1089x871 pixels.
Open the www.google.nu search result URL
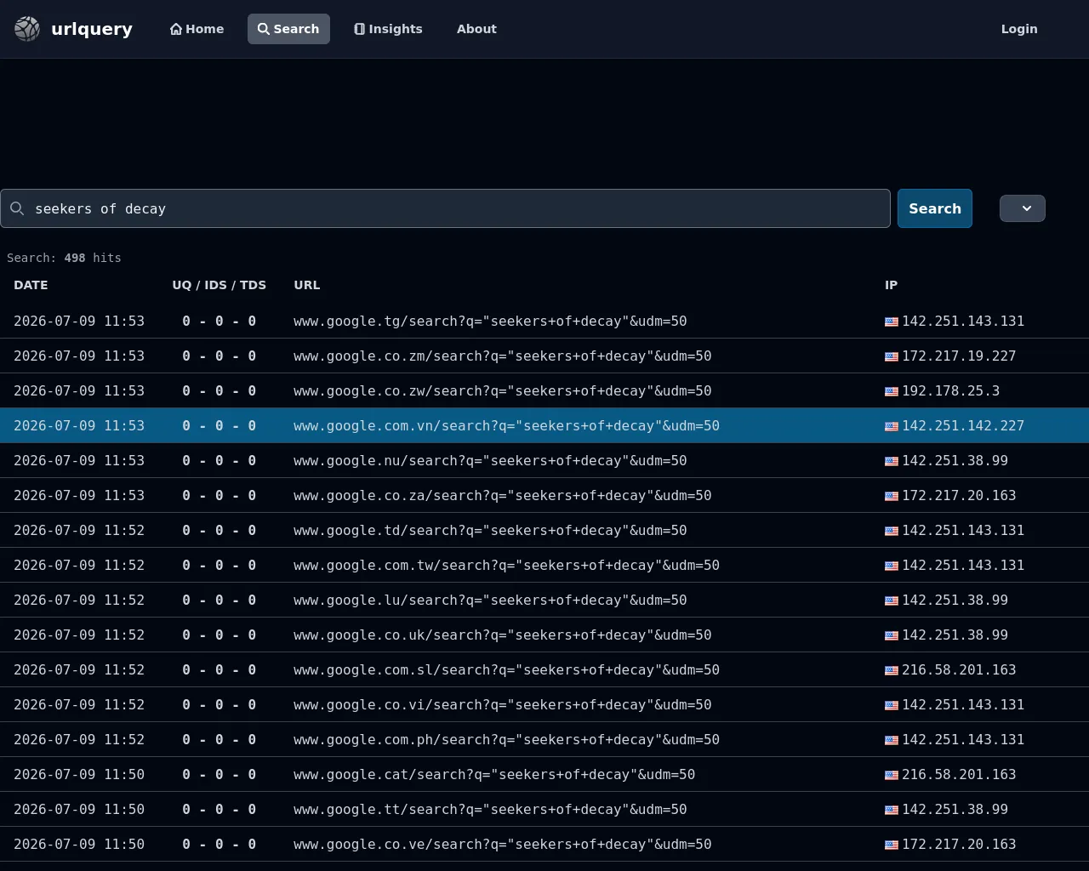(x=490, y=461)
